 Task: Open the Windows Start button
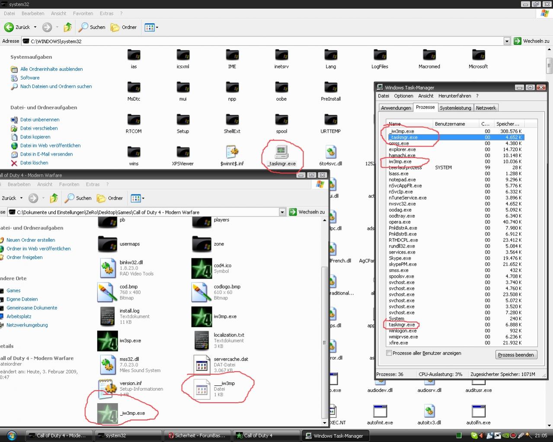(x=12, y=436)
